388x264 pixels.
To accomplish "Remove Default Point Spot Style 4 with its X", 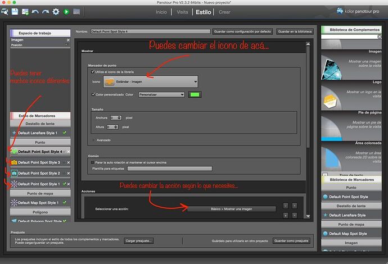I will point(69,152).
